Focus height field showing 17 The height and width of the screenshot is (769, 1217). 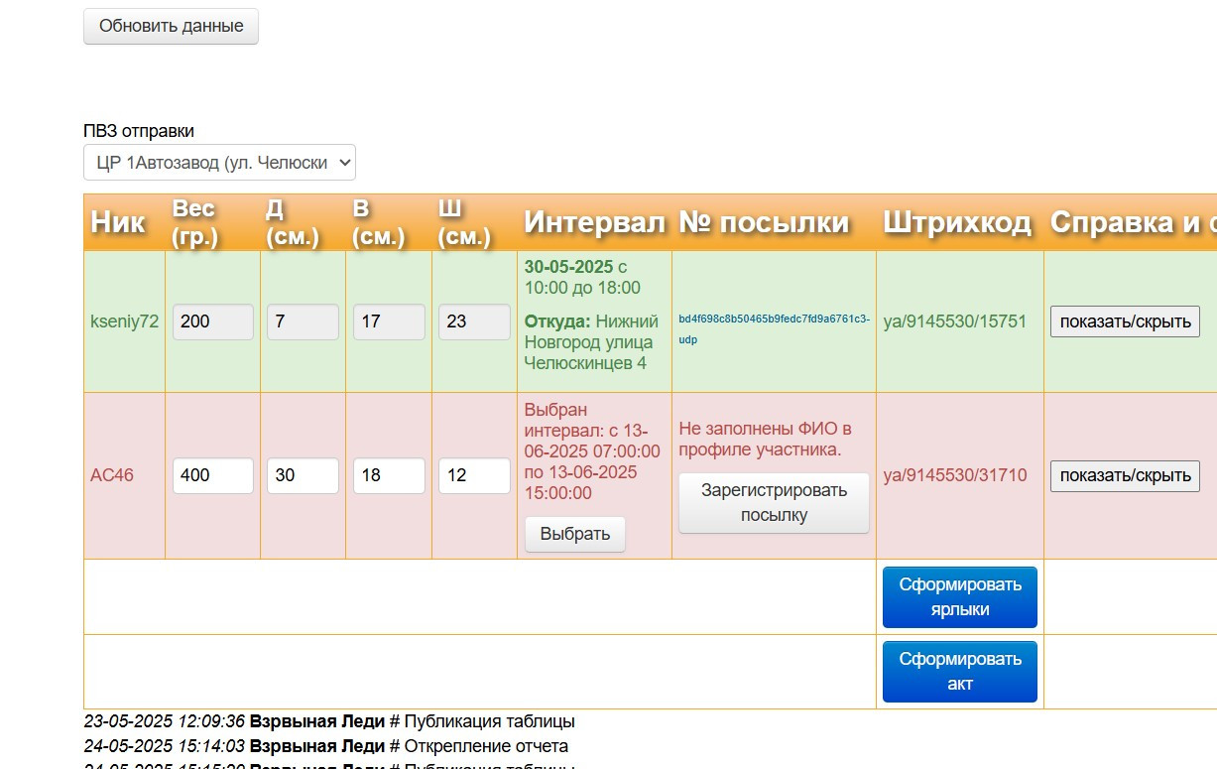[389, 321]
